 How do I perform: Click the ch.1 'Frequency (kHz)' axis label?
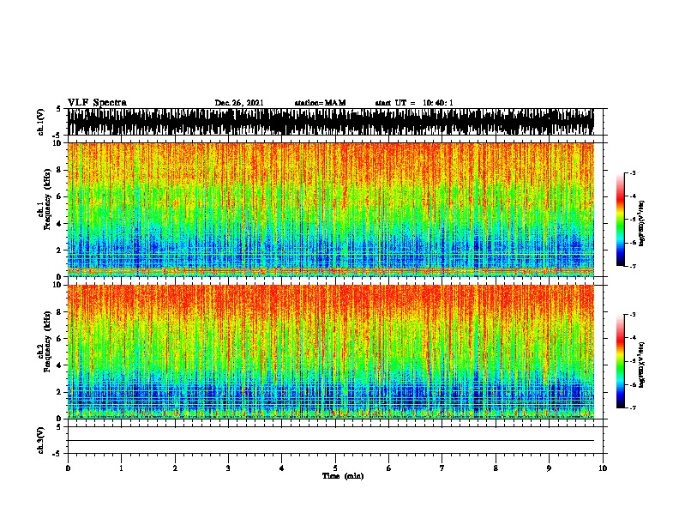[x=48, y=199]
